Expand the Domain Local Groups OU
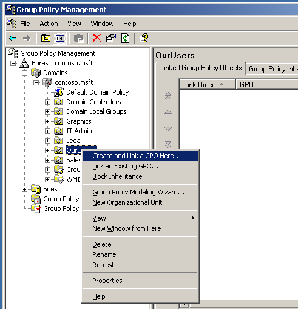Viewport: 298px width, 309px height. (47, 112)
